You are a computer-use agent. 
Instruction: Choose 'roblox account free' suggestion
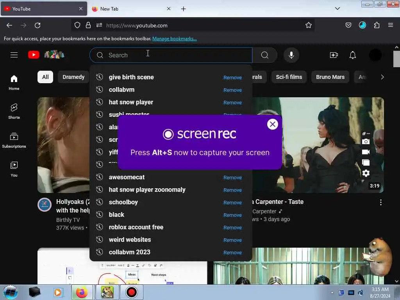[171, 227]
